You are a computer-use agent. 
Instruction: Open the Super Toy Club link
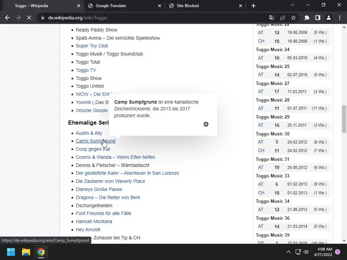click(92, 46)
